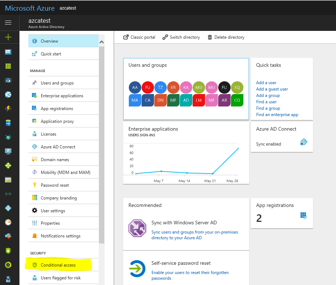Viewport: 336px width, 285px height.
Task: Click the Find a user link
Action: pos(266,102)
